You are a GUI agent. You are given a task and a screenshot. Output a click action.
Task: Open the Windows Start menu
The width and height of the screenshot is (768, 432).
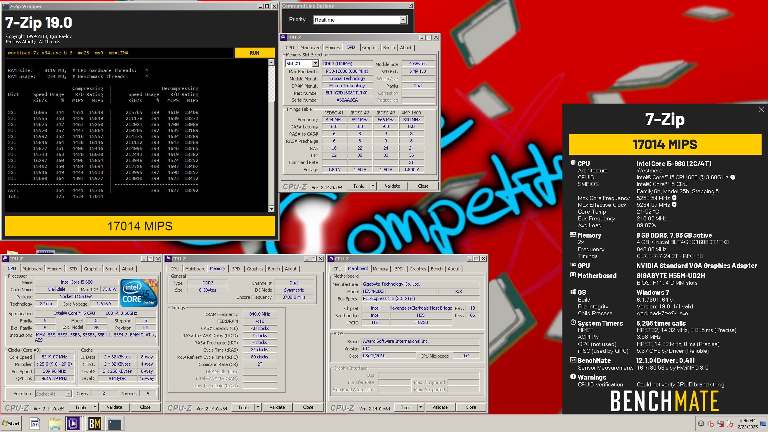[11, 424]
